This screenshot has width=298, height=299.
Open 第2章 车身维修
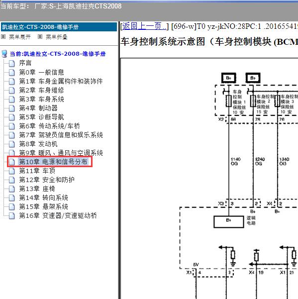tap(42, 90)
